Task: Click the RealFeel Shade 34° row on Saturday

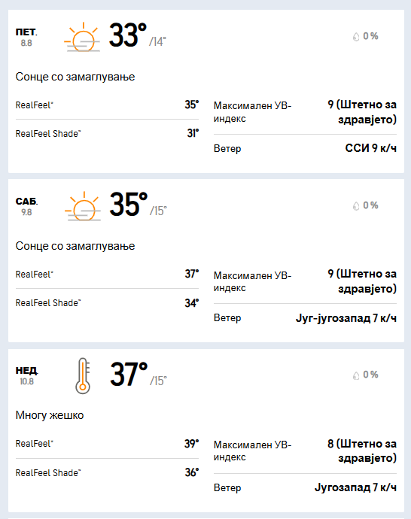Action: click(107, 303)
